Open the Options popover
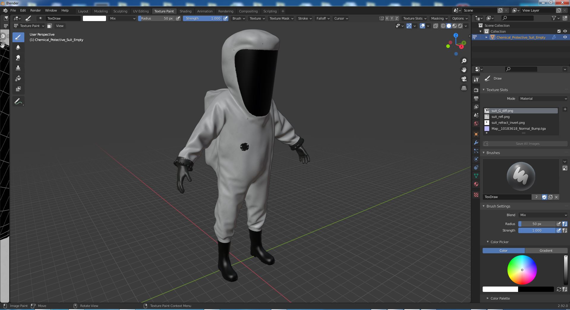This screenshot has width=570, height=310. click(x=460, y=18)
